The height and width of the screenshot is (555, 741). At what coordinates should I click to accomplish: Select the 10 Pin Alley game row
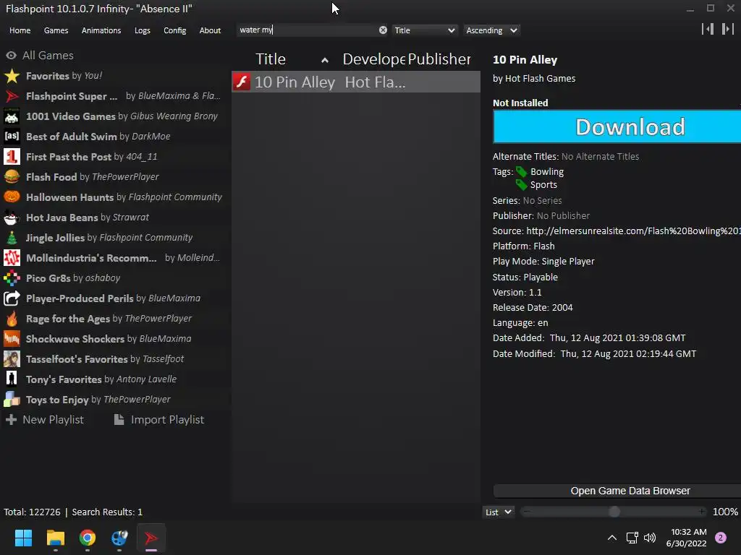click(356, 82)
